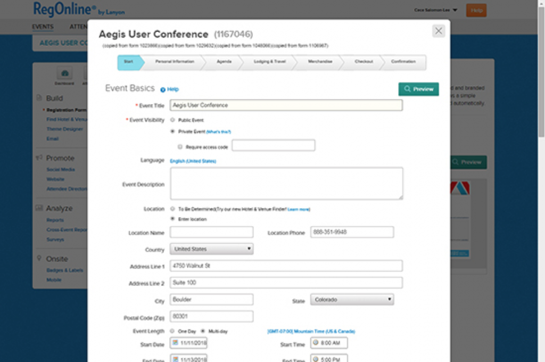Change language English (United States) link

pos(193,161)
